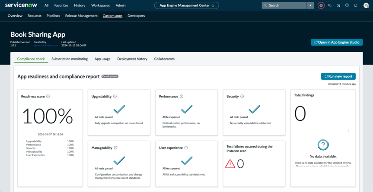Open the Admin menu

click(121, 6)
